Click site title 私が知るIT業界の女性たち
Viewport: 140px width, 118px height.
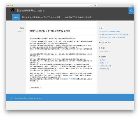31,11
